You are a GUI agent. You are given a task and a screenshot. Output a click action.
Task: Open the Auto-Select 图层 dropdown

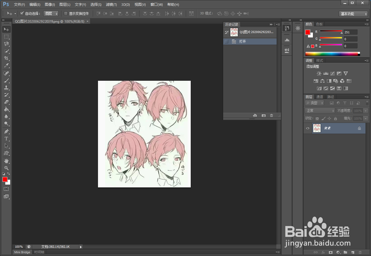click(51, 14)
